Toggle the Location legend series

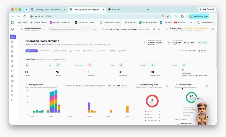pos(86,86)
